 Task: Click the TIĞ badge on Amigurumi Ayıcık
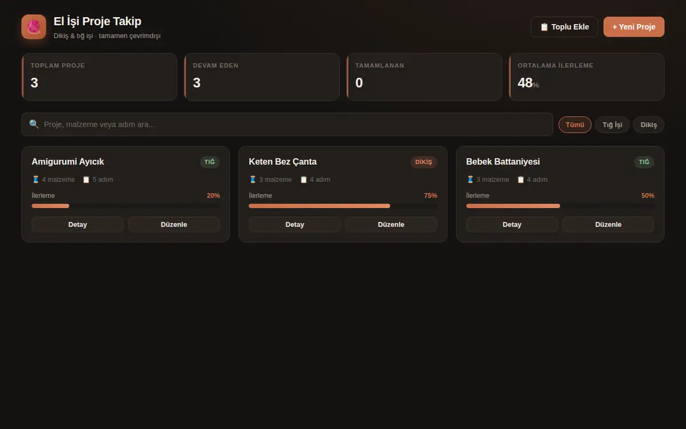[x=210, y=162]
